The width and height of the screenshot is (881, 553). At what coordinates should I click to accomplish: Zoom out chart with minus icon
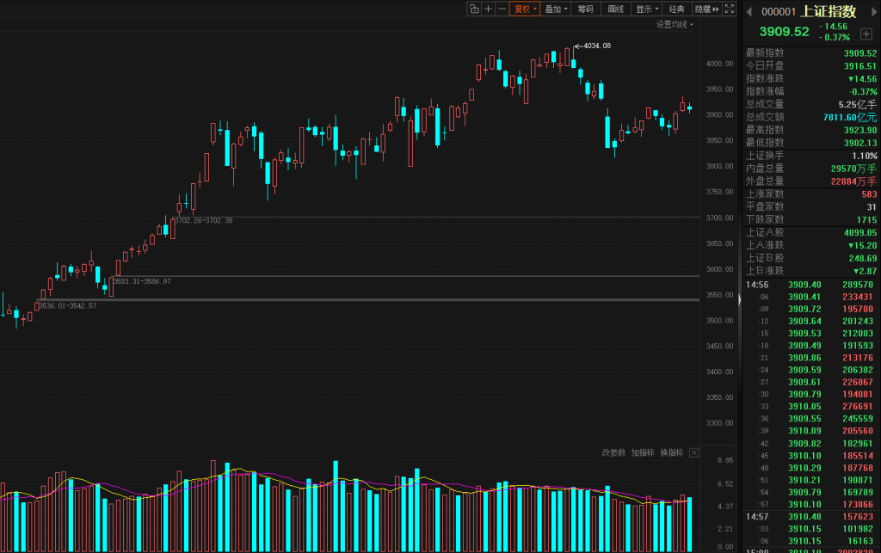coord(502,9)
